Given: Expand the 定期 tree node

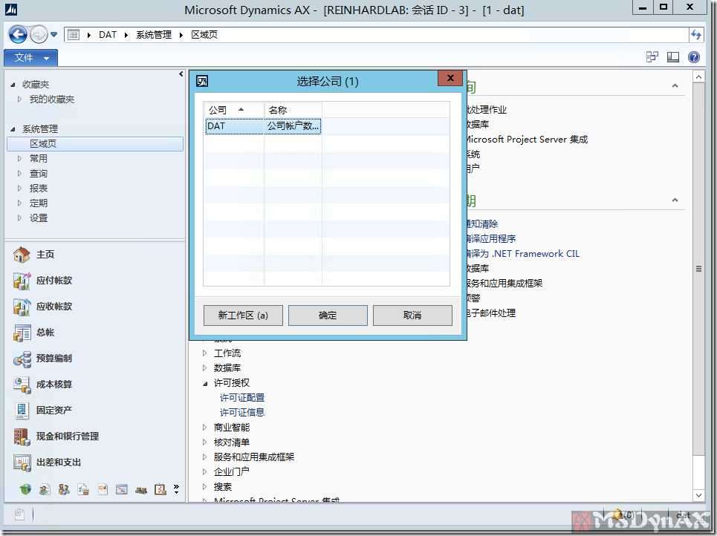Looking at the screenshot, I should pyautogui.click(x=19, y=203).
